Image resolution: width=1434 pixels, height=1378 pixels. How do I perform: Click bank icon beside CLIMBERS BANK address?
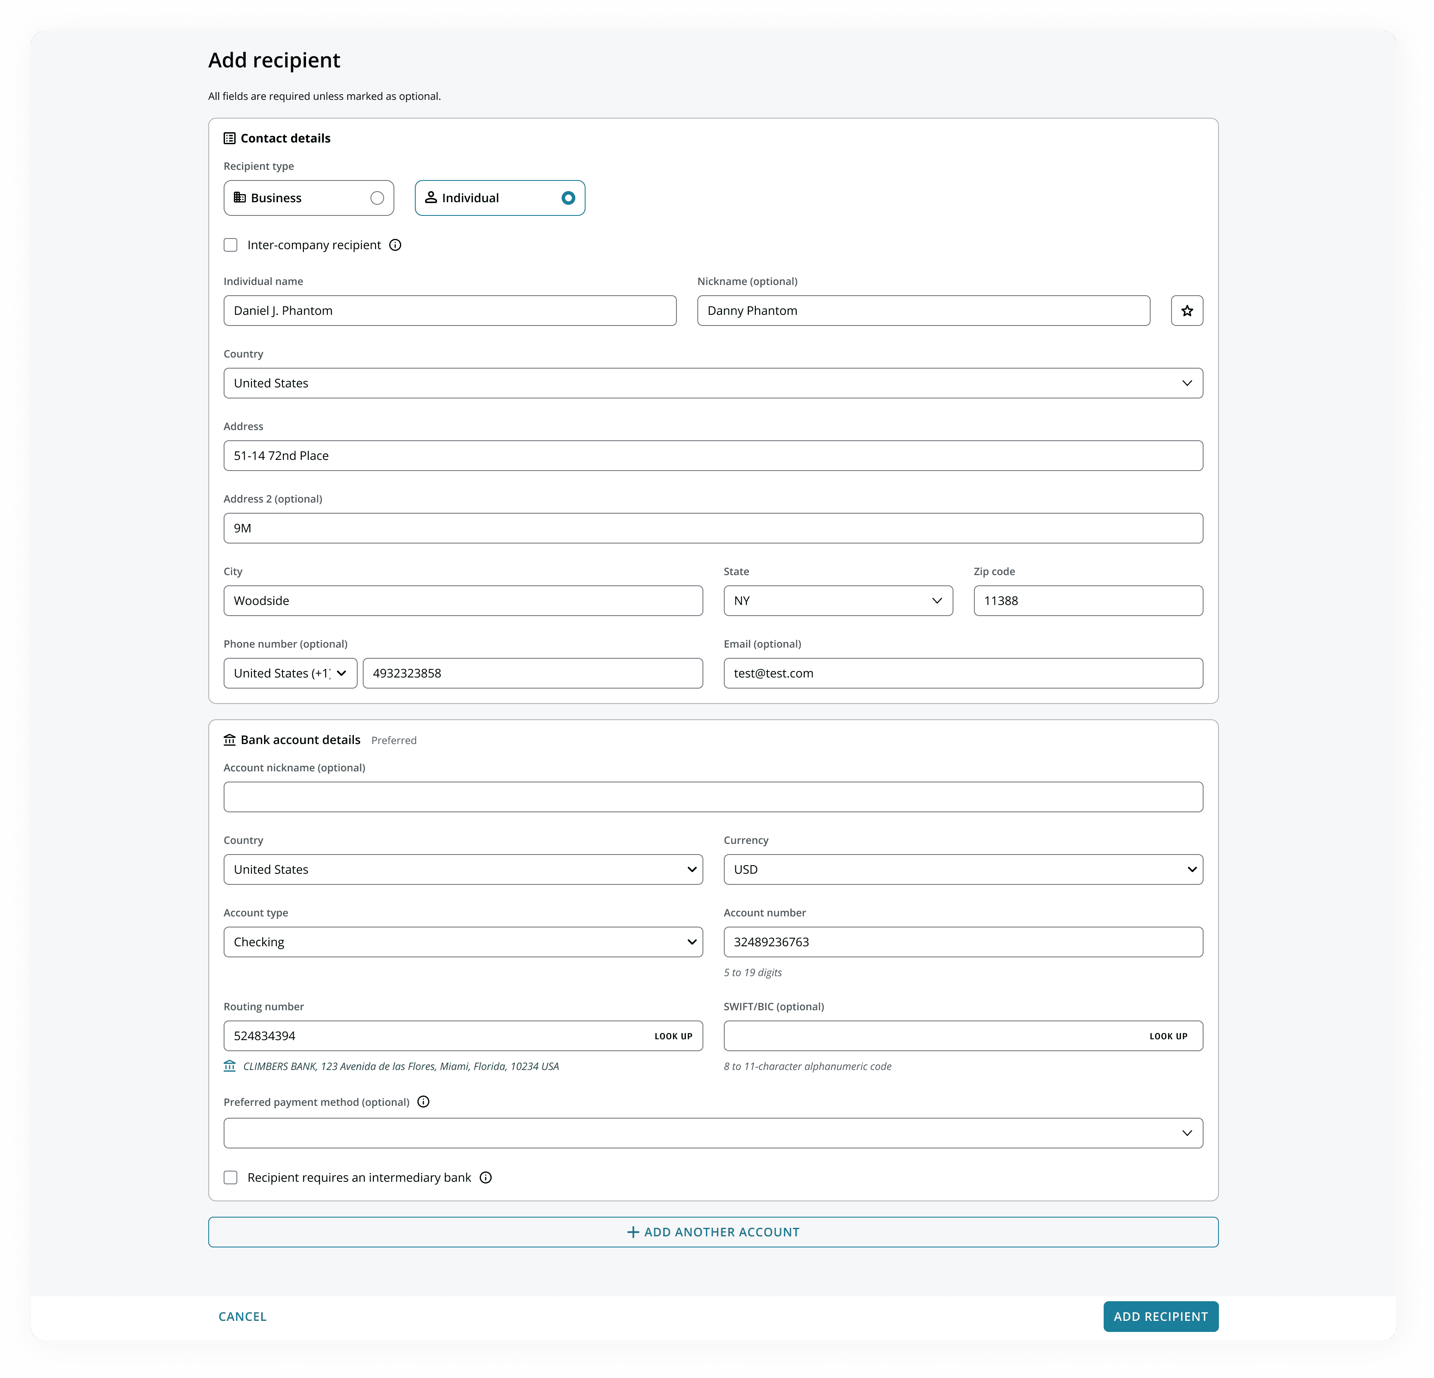coord(230,1066)
